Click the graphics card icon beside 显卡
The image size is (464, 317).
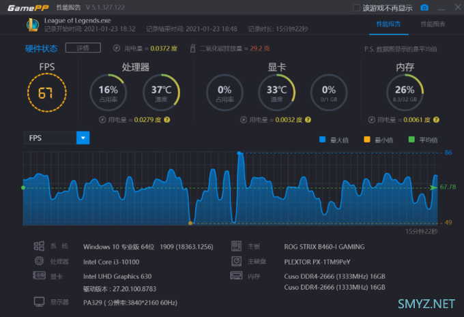[39, 275]
